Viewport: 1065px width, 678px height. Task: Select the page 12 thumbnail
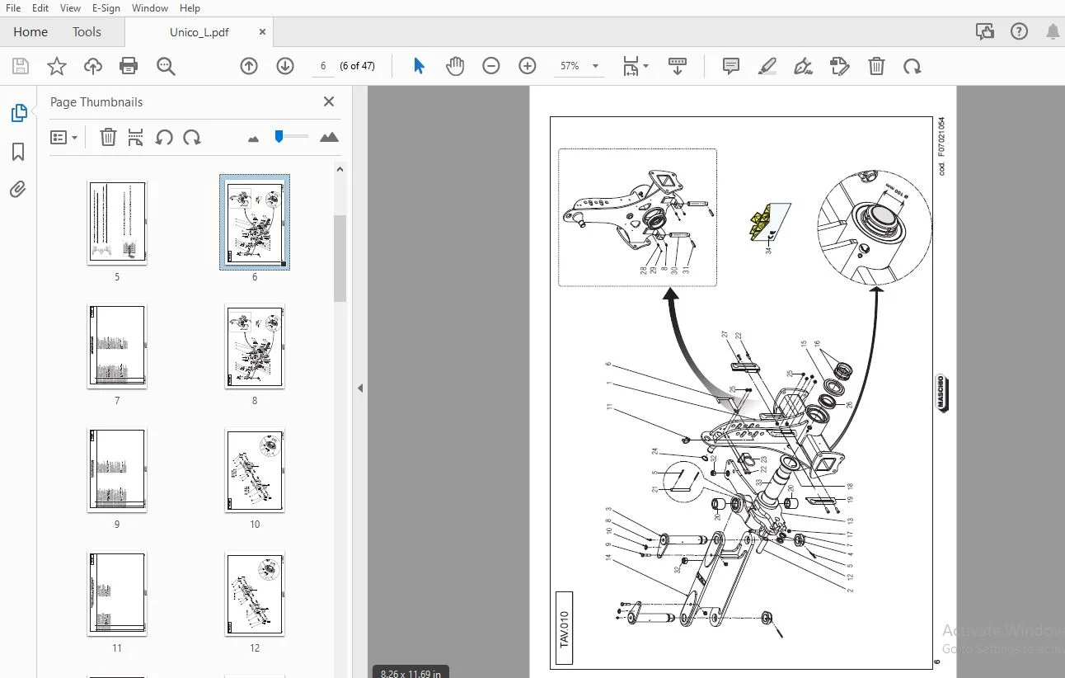coord(255,594)
